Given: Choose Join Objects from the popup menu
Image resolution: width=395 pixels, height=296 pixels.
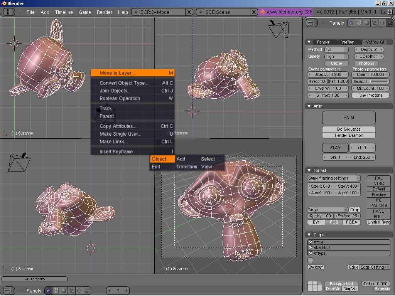Looking at the screenshot, I should [x=133, y=91].
